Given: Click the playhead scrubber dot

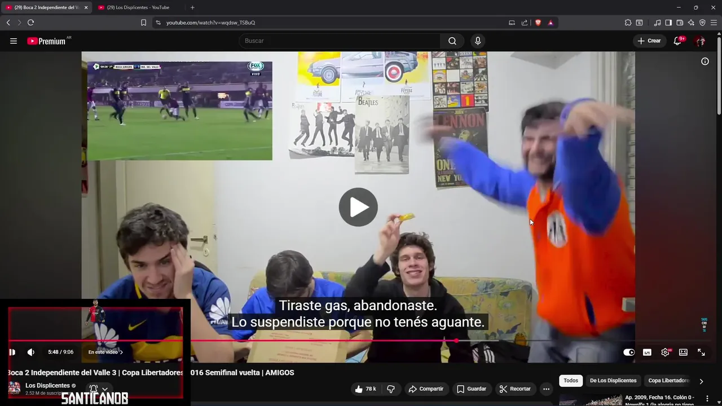Looking at the screenshot, I should (x=456, y=341).
